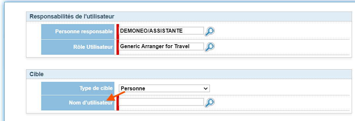Image resolution: width=355 pixels, height=121 pixels.
Task: Click the red required bar beside Nom d'utilisateur field
Action: 117,103
